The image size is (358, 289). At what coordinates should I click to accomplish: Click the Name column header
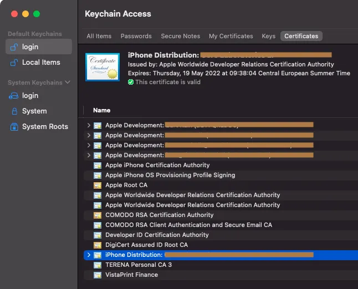coord(101,110)
